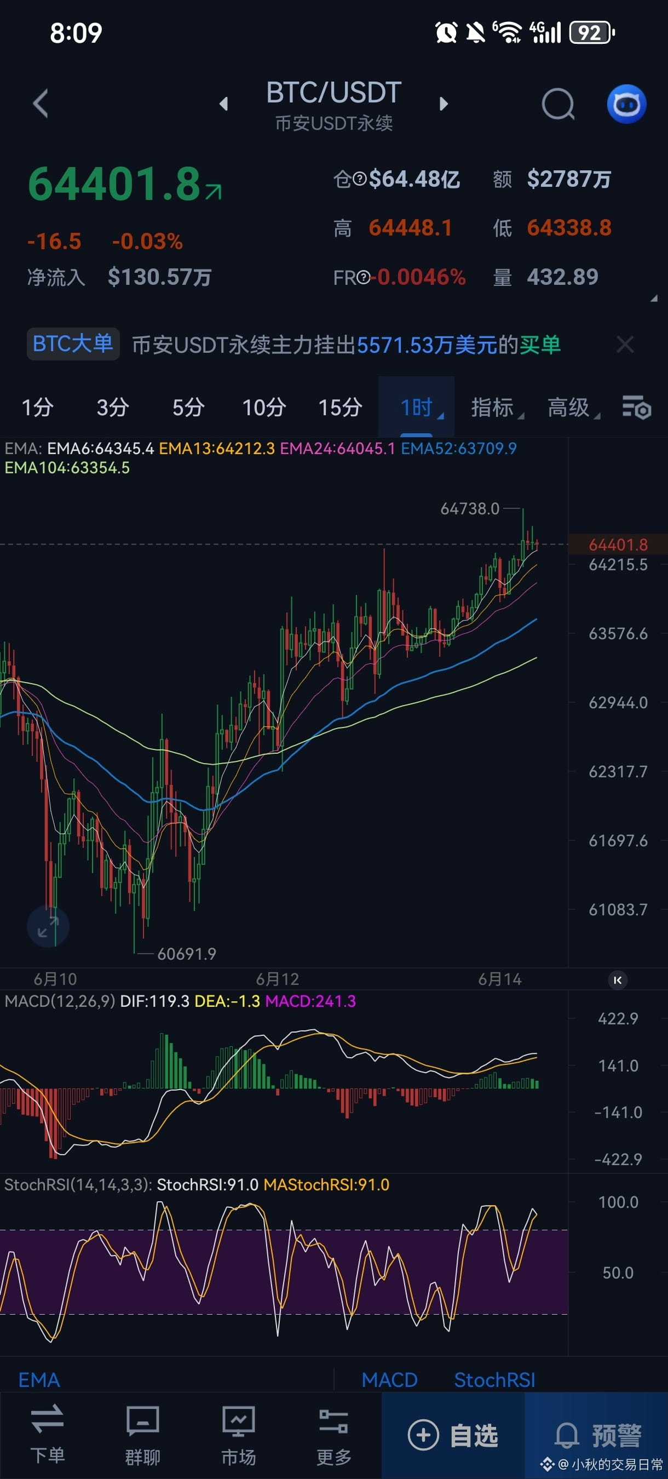
Task: Tap the fullscreen expand chart icon
Action: pyautogui.click(x=48, y=927)
